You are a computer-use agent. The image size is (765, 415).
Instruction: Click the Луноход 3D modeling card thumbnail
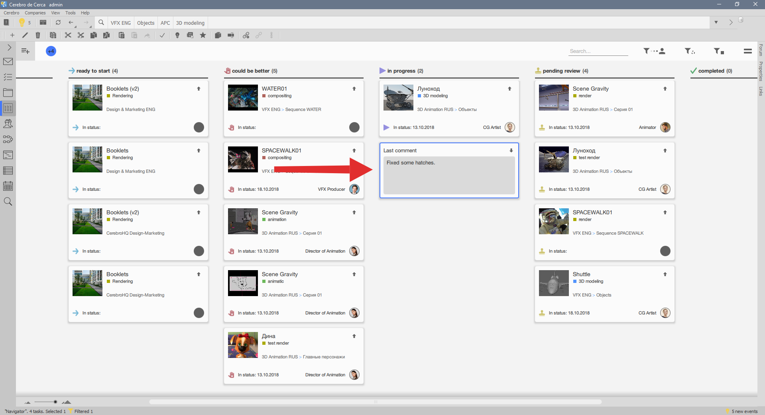point(398,97)
